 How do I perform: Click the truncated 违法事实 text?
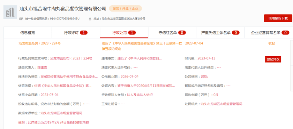click(140, 58)
